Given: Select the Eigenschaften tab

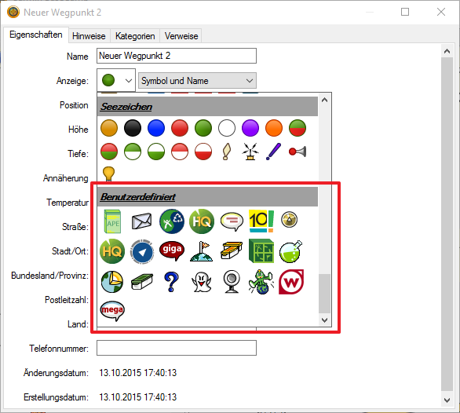Looking at the screenshot, I should 36,35.
